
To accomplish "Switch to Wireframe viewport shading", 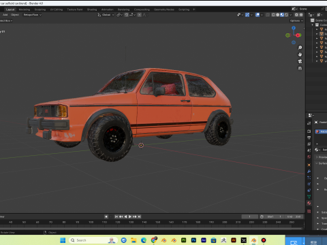I will coord(273,15).
